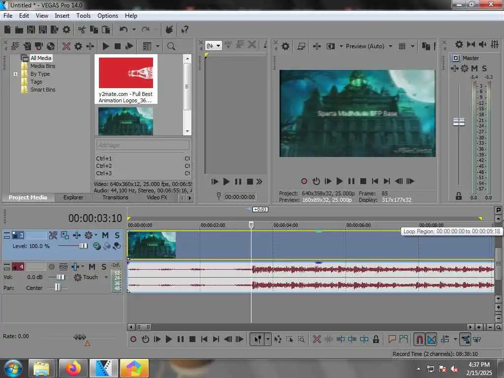This screenshot has width=504, height=378.
Task: Open the Split Screen View dropdown arrow
Action: pyautogui.click(x=341, y=46)
